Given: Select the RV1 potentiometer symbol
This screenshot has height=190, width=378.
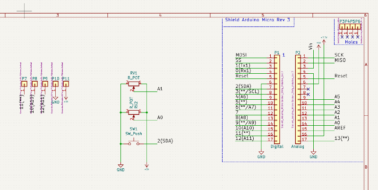Looking at the screenshot, I should click(134, 84).
